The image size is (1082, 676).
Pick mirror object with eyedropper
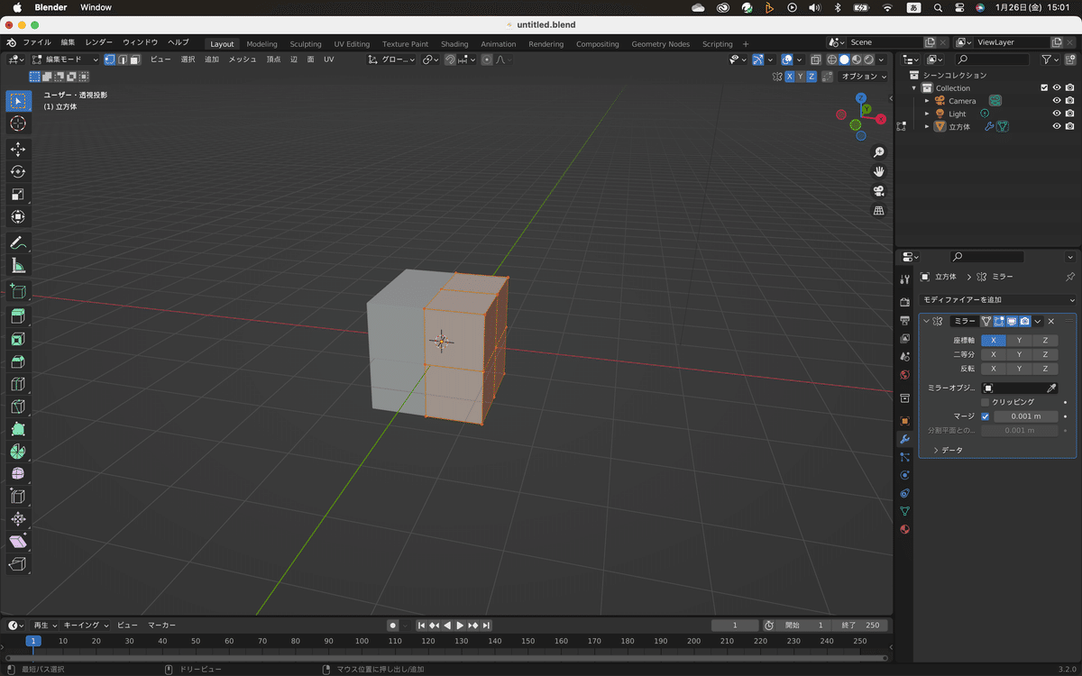pyautogui.click(x=1051, y=388)
